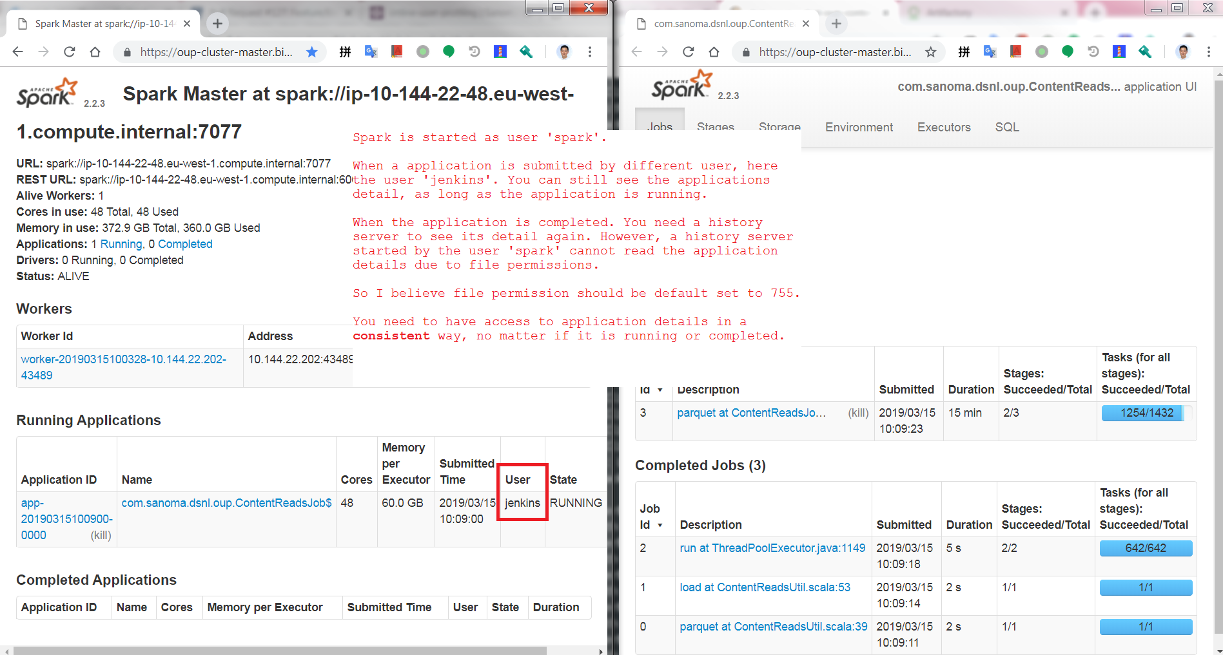The image size is (1223, 655).
Task: Open the Storage tab
Action: (779, 128)
